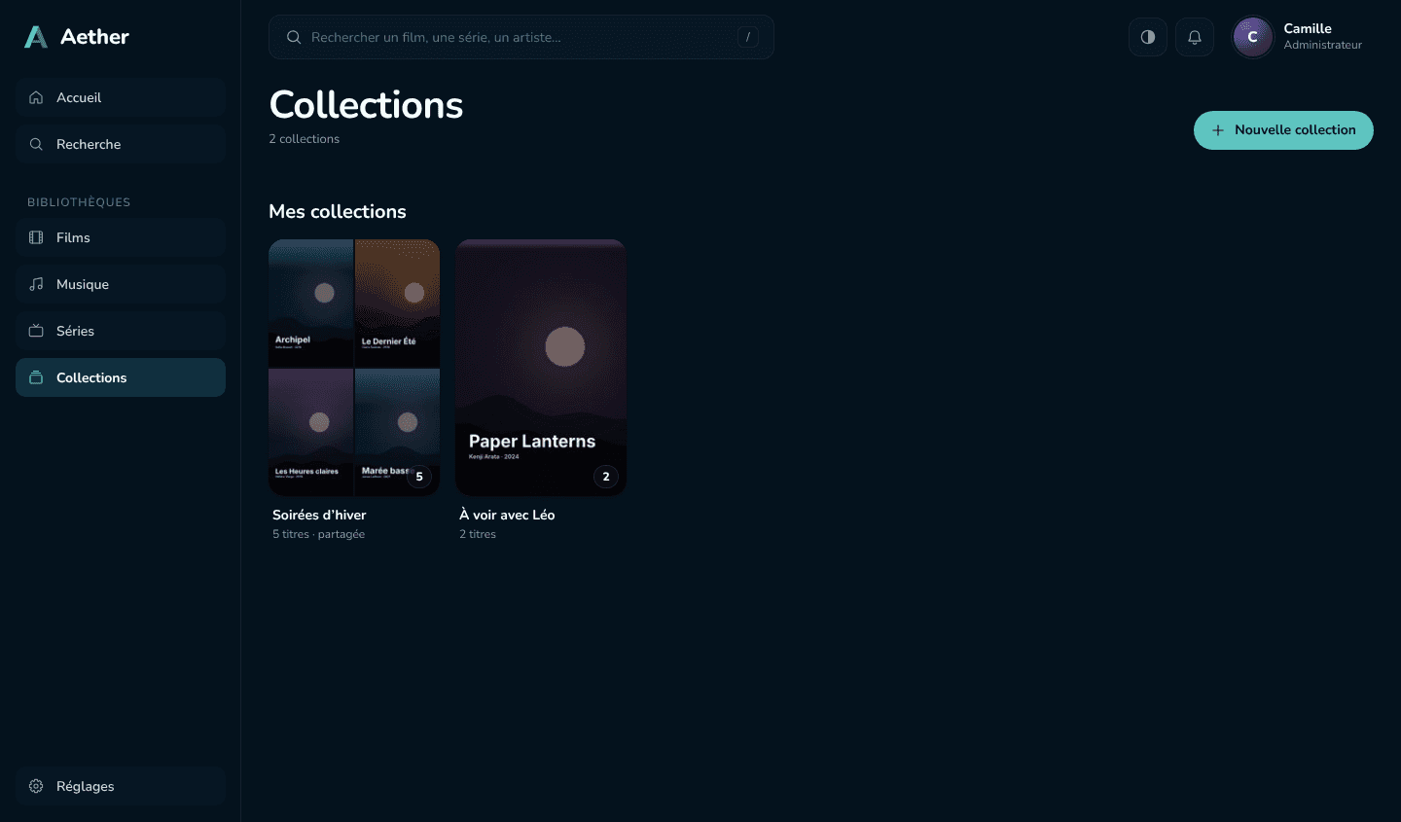
Task: Click the film strip icon beside Films
Action: 36,237
